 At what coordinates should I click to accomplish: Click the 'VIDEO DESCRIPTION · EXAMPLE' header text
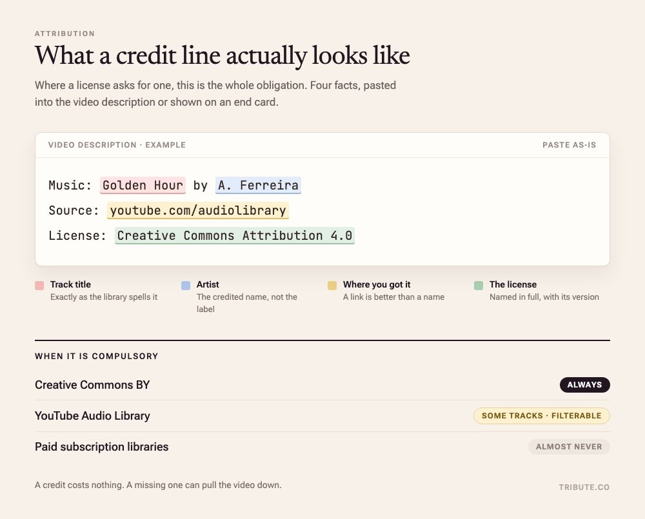[x=117, y=145]
